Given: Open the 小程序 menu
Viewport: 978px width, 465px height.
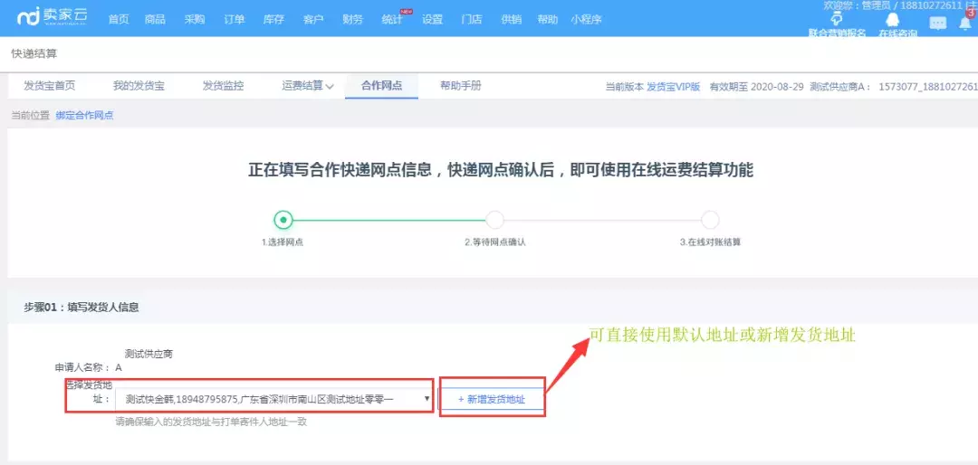Looking at the screenshot, I should click(586, 19).
